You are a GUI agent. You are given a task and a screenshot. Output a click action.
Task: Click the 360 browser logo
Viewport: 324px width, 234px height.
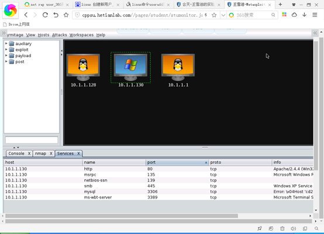[11, 11]
